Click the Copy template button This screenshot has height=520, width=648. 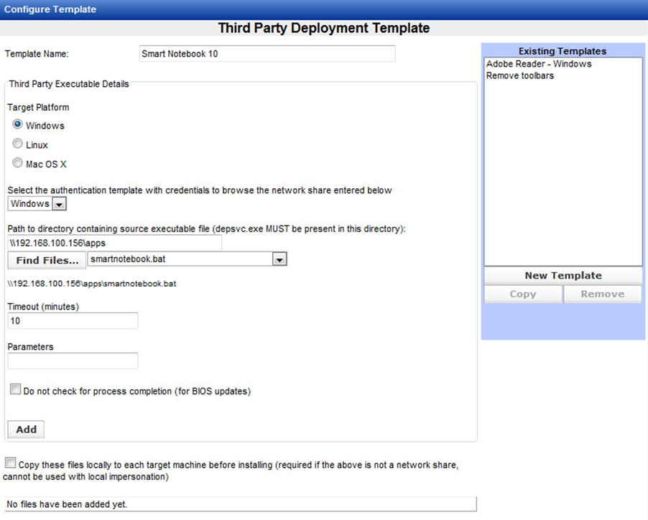pyautogui.click(x=522, y=294)
